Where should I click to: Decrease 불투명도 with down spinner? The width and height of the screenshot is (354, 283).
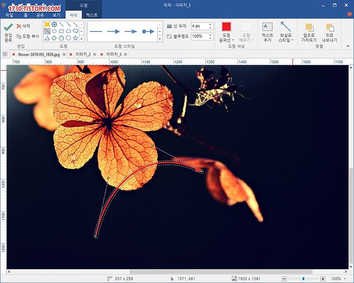click(210, 38)
